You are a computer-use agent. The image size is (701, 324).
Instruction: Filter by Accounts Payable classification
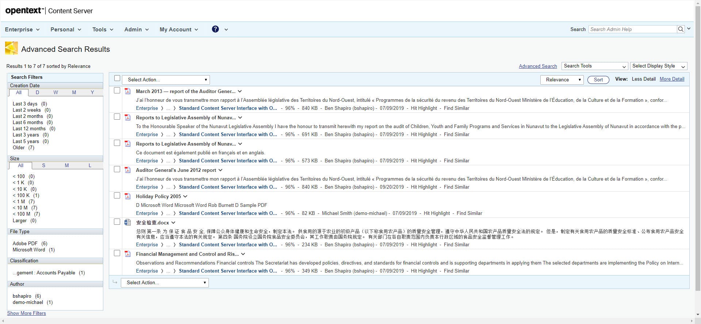click(44, 273)
